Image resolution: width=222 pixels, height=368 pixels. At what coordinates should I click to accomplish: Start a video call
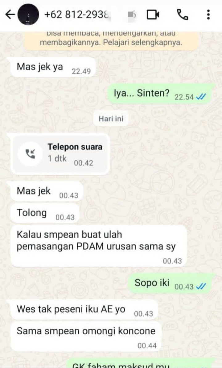[x=153, y=15]
